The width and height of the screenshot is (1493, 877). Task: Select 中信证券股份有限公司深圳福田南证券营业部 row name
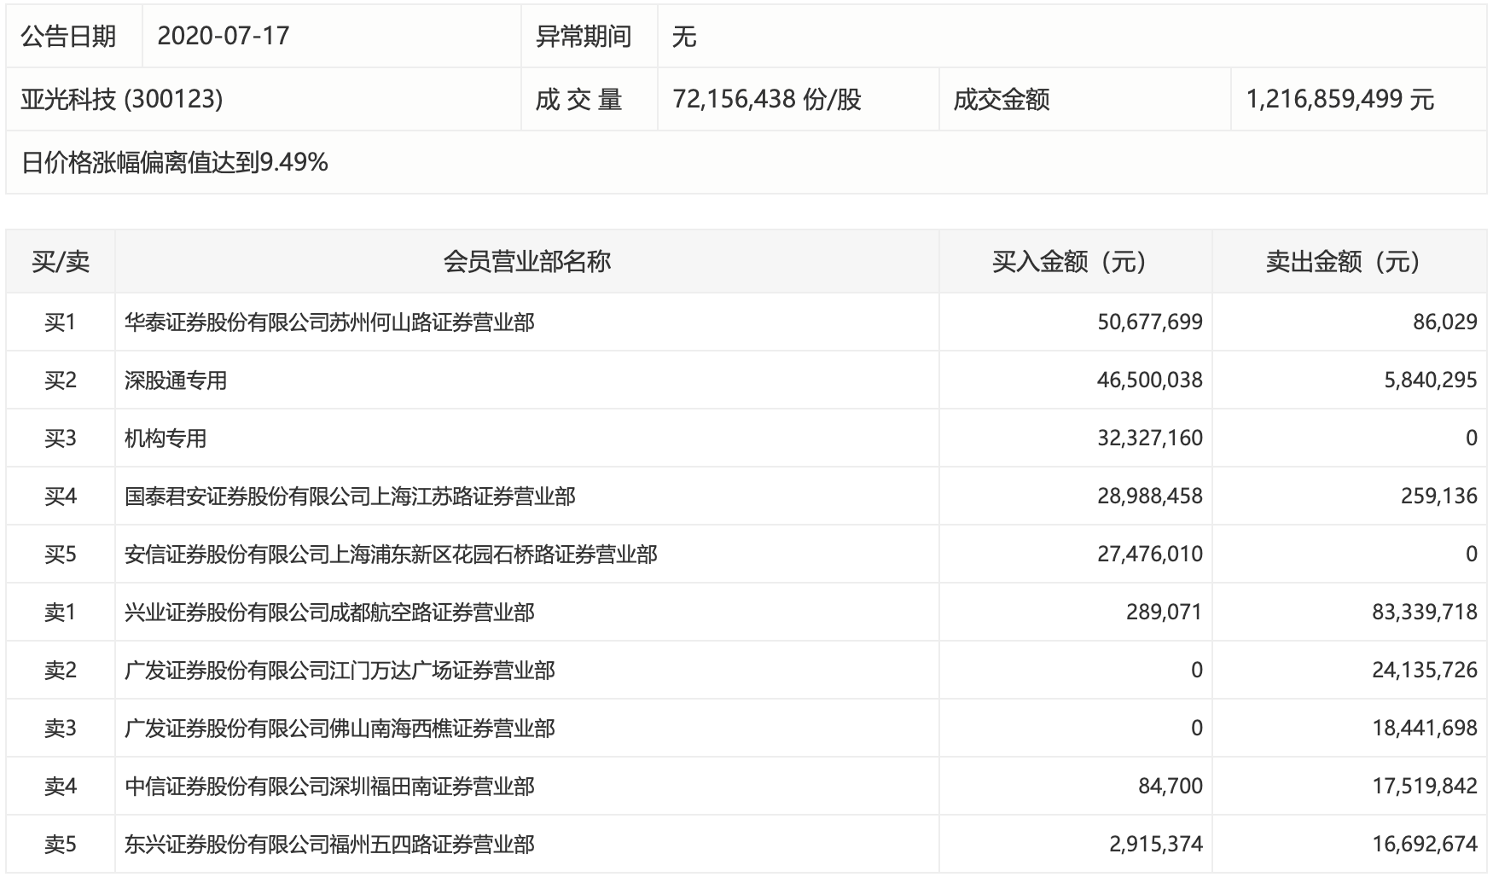329,787
